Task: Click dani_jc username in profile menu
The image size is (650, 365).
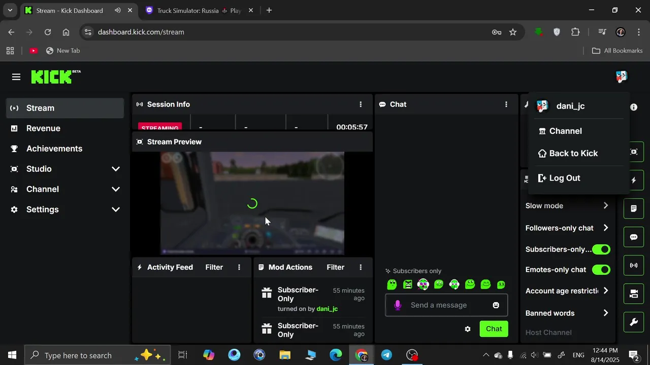Action: pyautogui.click(x=570, y=106)
